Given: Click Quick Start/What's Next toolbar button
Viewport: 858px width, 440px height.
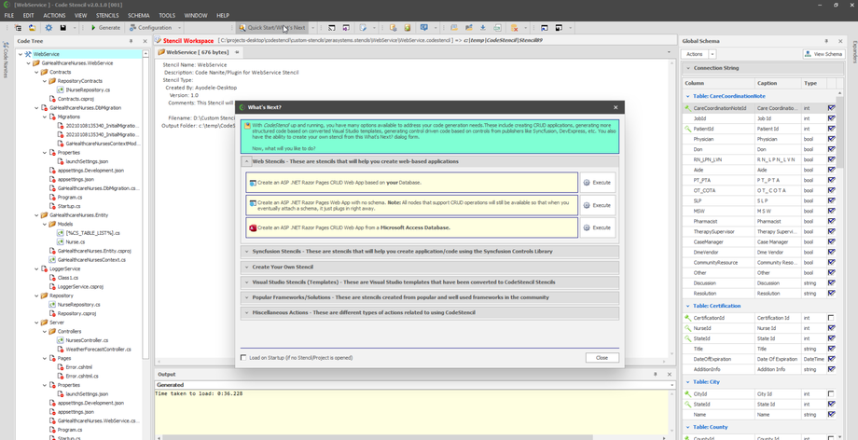Looking at the screenshot, I should 272,28.
